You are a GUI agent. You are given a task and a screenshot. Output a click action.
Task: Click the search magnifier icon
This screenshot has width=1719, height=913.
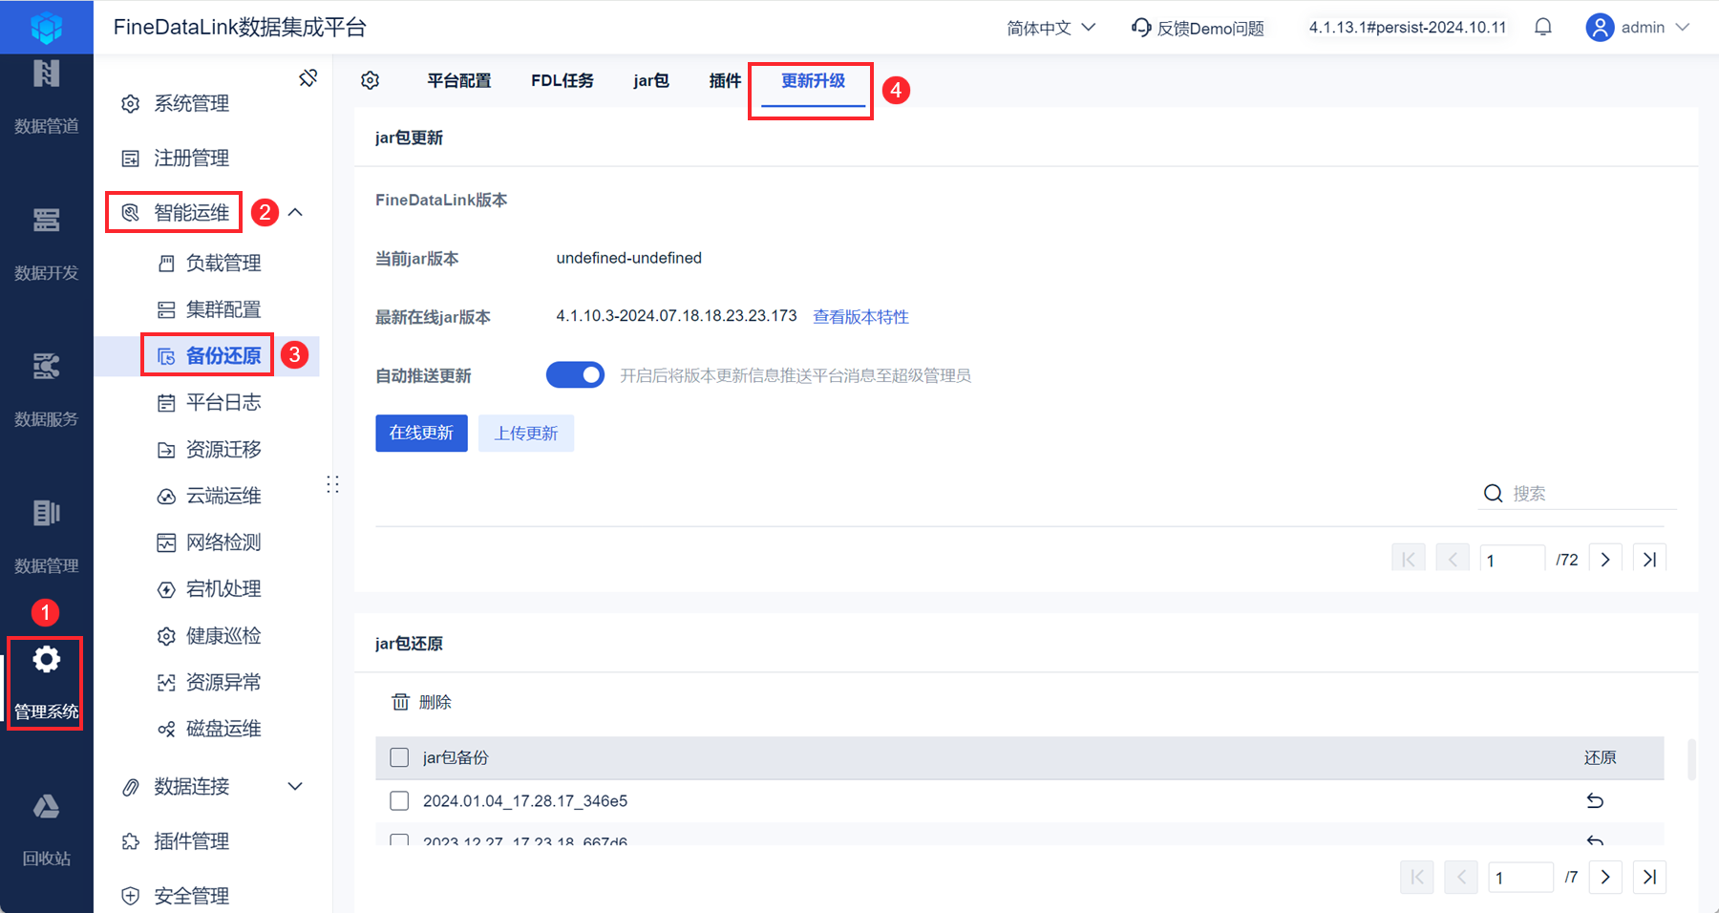pyautogui.click(x=1494, y=493)
